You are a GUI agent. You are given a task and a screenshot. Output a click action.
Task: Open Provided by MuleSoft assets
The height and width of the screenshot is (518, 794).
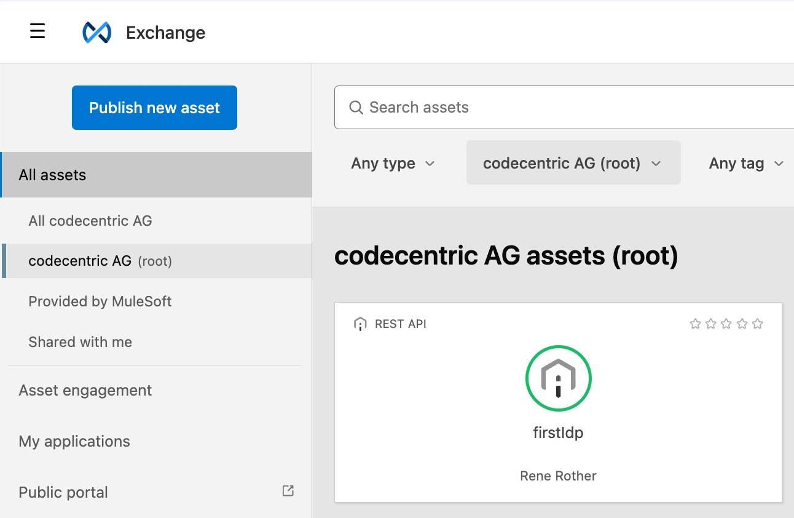pos(100,301)
